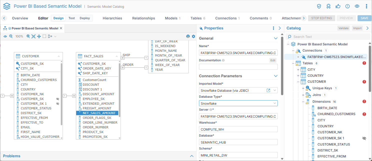Toggle hidden eye icon on CUSTOMER_SK 1 in catalog
Viewport: 372px width, 161px height.
click(364, 138)
